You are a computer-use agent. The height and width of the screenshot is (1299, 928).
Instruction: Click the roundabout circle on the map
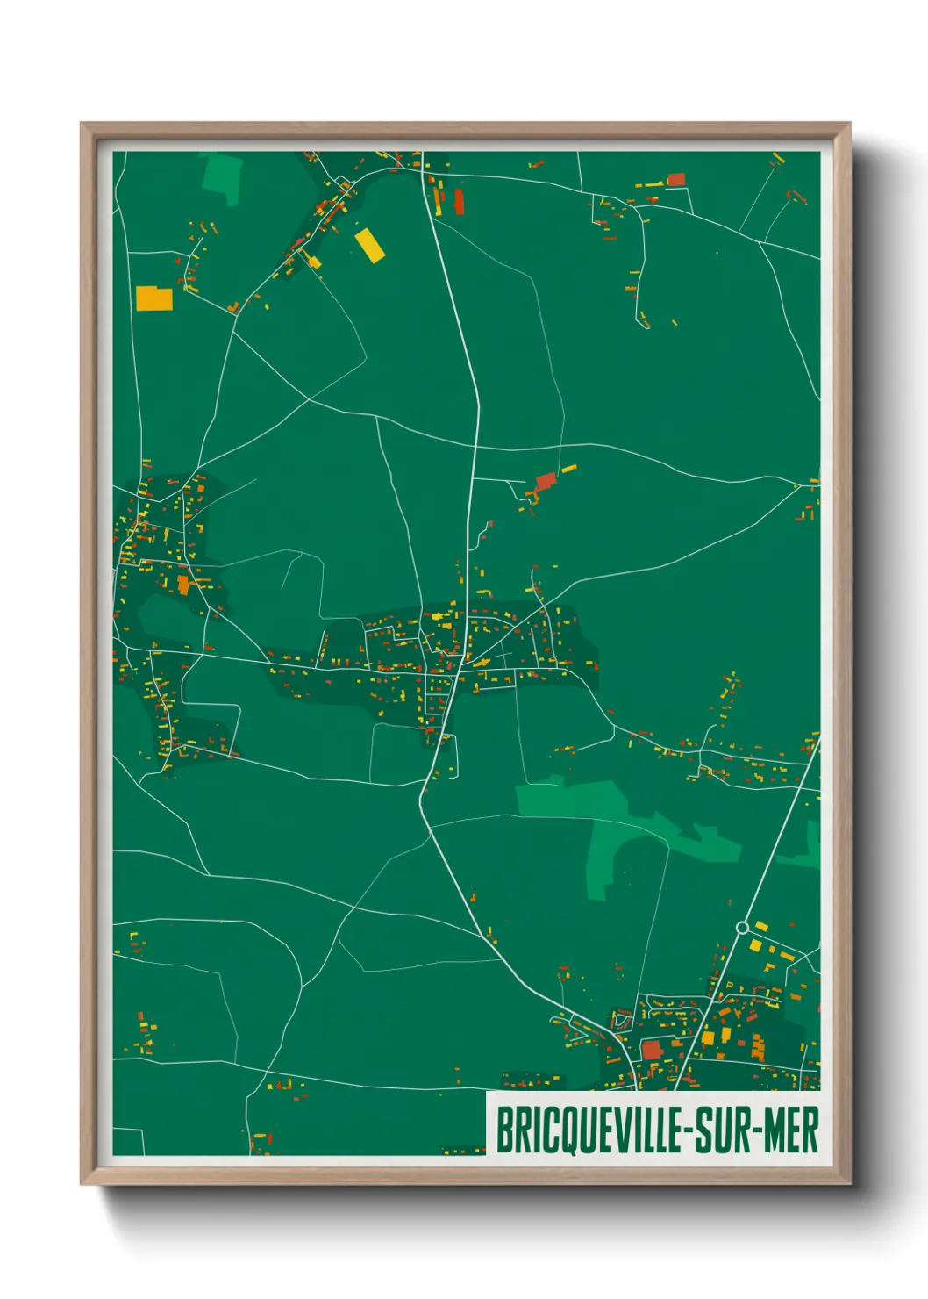(x=742, y=928)
